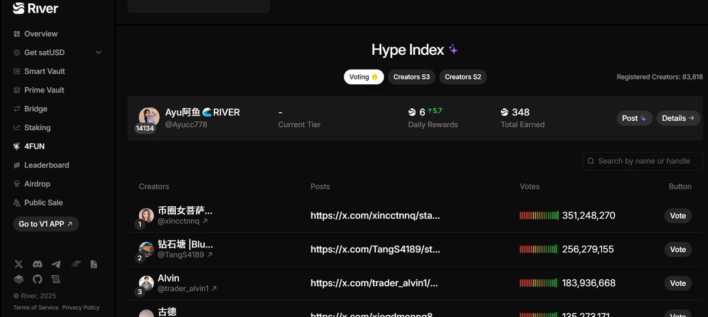The height and width of the screenshot is (317, 708).
Task: Open the Privacy Policy link
Action: point(81,308)
